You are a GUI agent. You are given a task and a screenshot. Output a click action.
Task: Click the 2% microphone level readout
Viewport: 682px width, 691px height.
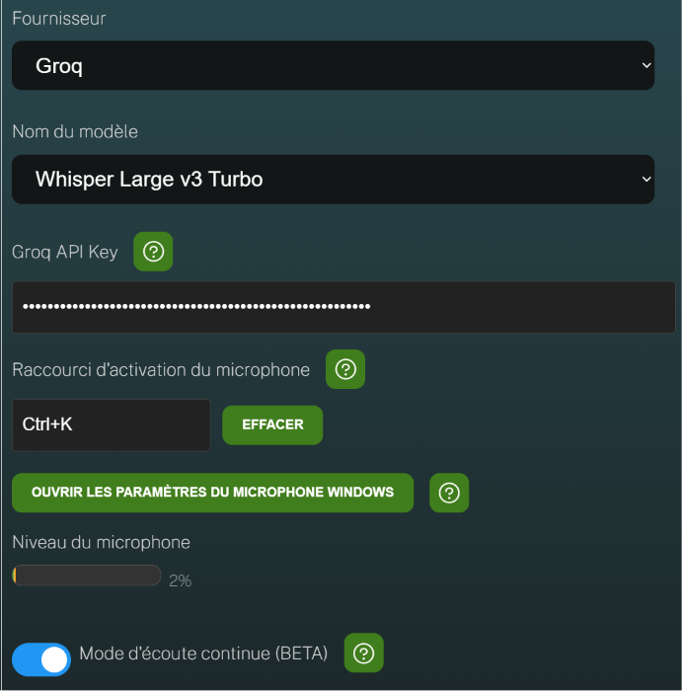pos(181,580)
